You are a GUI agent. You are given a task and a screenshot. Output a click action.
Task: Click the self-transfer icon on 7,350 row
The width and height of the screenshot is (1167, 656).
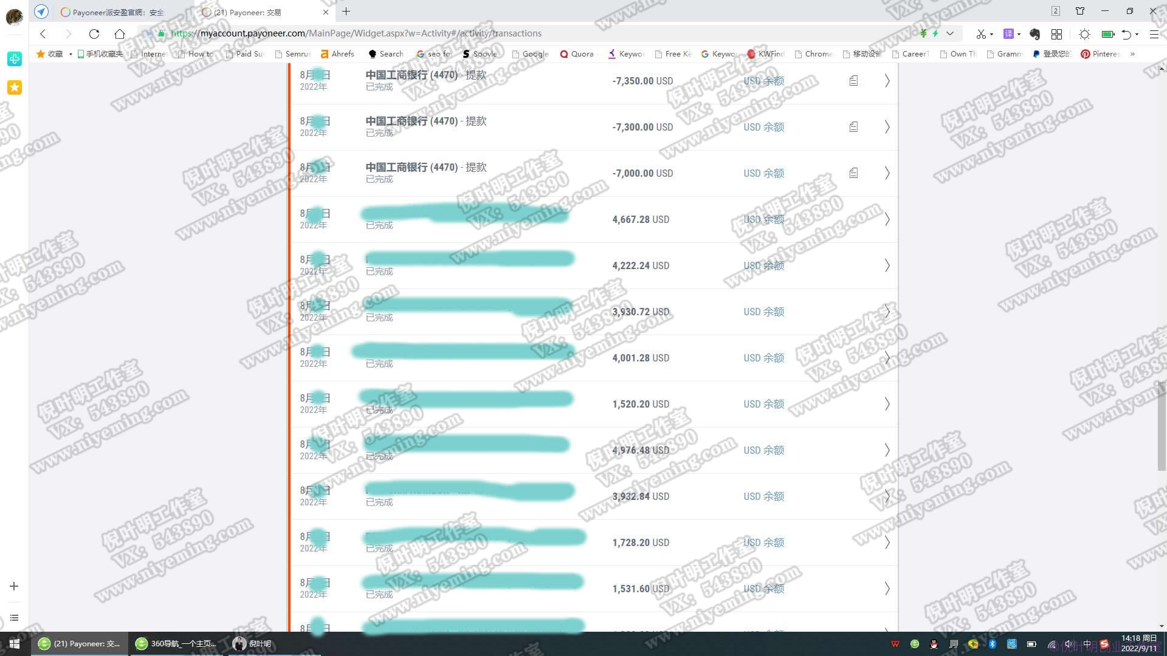853,80
